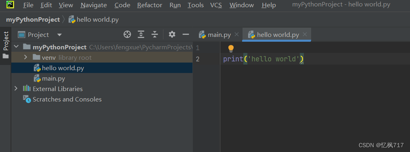Click hello world.py in the breadcrumb bar
This screenshot has width=410, height=152.
click(94, 20)
